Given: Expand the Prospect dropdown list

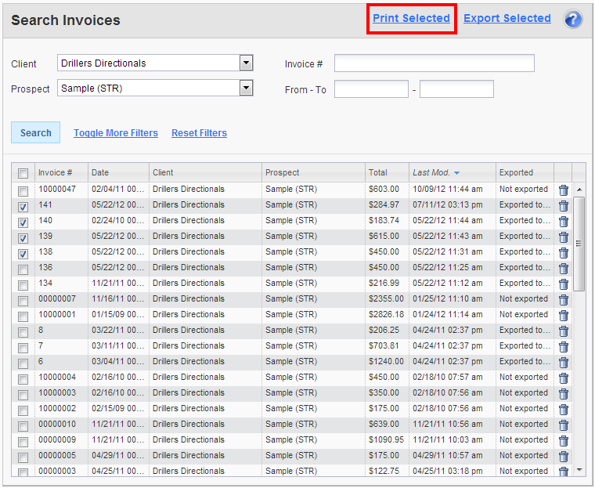Looking at the screenshot, I should tap(246, 89).
